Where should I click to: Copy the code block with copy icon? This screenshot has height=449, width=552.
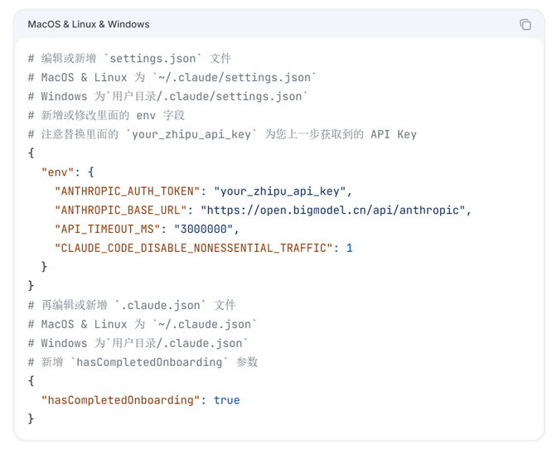525,24
